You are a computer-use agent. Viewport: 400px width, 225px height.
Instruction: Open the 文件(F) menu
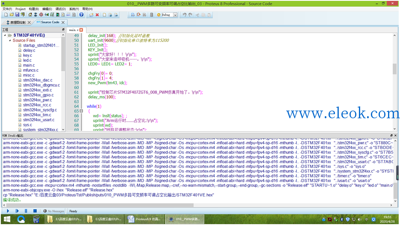[7, 9]
